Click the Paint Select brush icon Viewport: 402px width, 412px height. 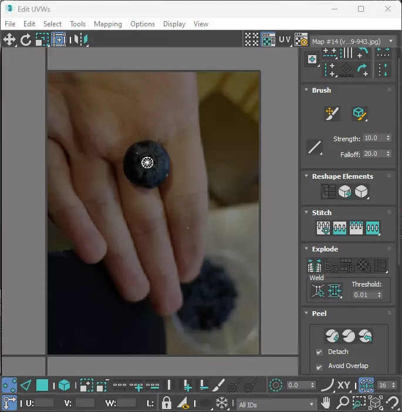(218, 386)
